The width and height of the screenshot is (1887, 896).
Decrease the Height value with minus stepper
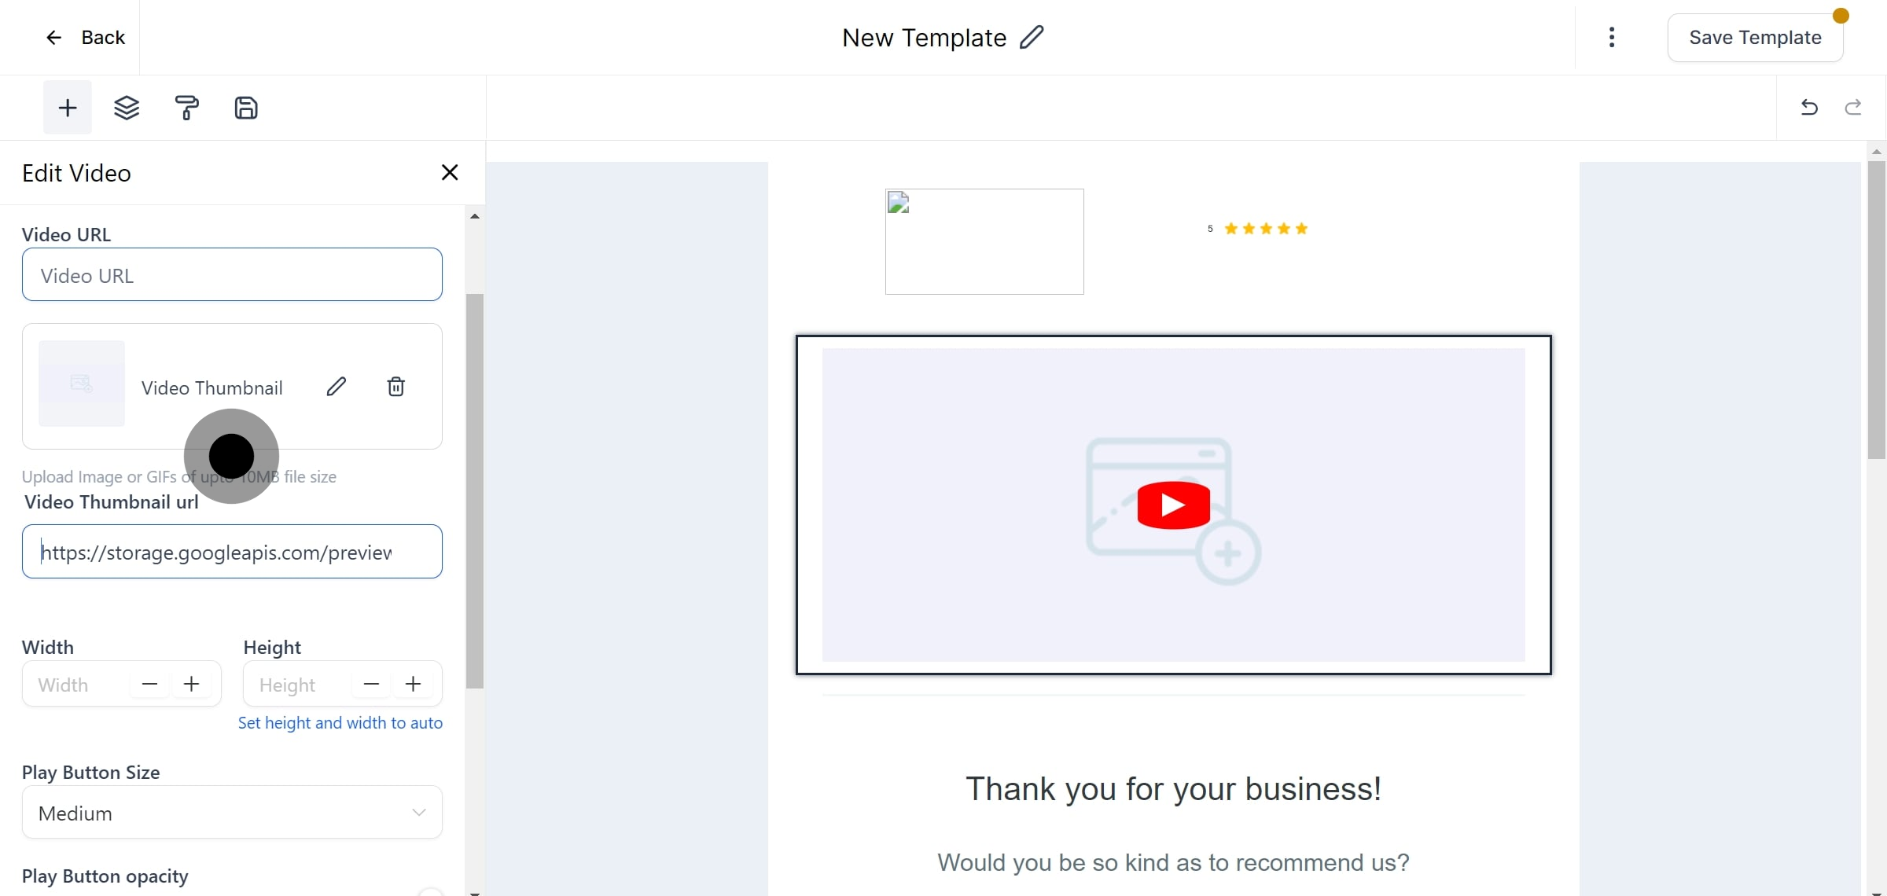pyautogui.click(x=371, y=685)
